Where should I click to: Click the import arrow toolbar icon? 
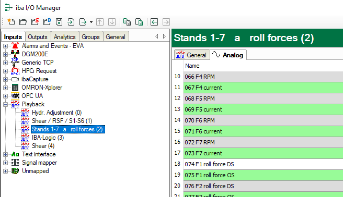tap(71, 22)
